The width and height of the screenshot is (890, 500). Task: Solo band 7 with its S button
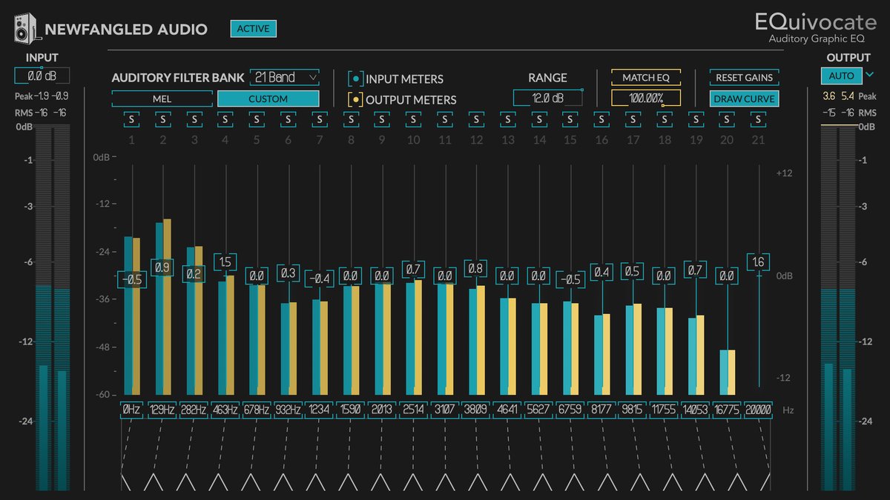pos(320,119)
